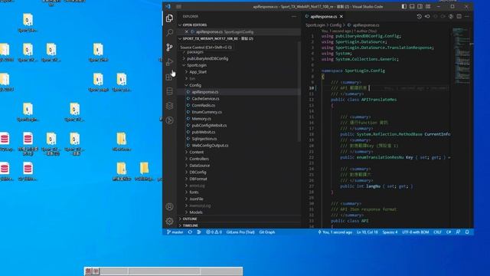Click the feedback icon in status bar

point(458,232)
